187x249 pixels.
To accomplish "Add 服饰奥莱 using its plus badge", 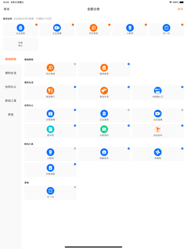I will pyautogui.click(x=129, y=64).
